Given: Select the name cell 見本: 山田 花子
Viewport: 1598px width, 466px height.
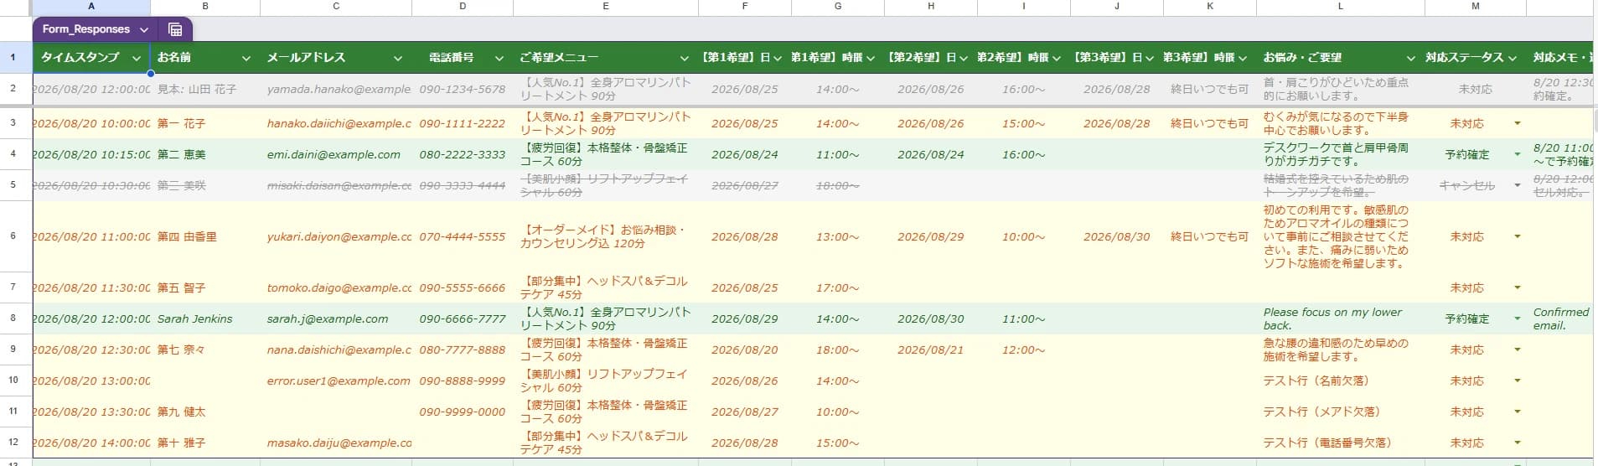Looking at the screenshot, I should click(x=205, y=89).
